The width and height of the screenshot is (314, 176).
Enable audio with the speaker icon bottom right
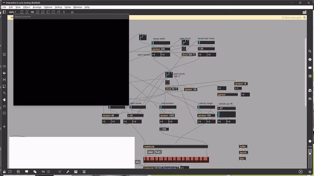click(x=301, y=171)
